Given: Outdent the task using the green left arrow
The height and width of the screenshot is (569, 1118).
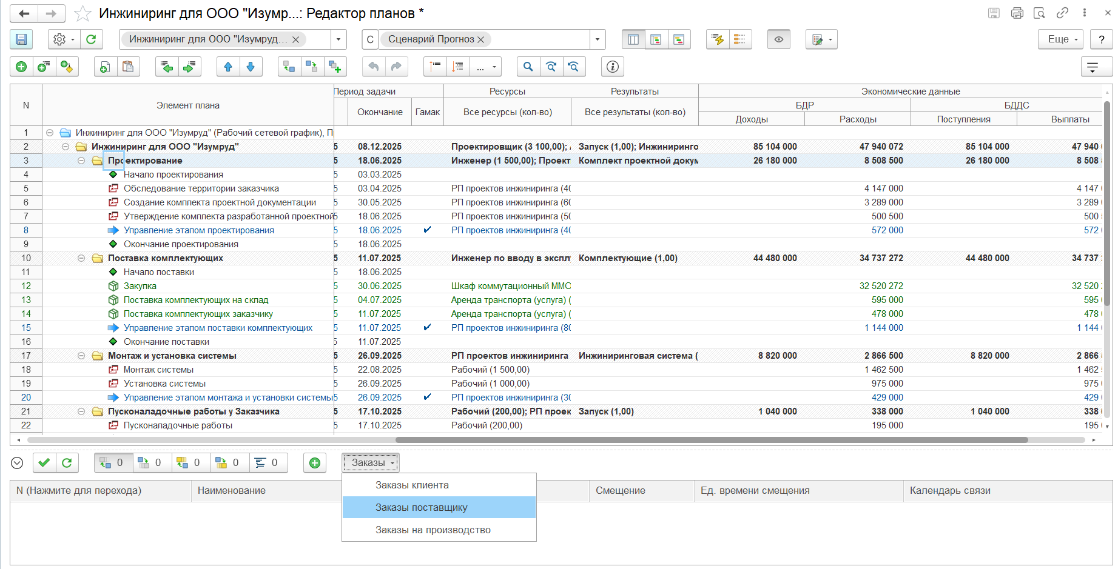Looking at the screenshot, I should coord(166,67).
